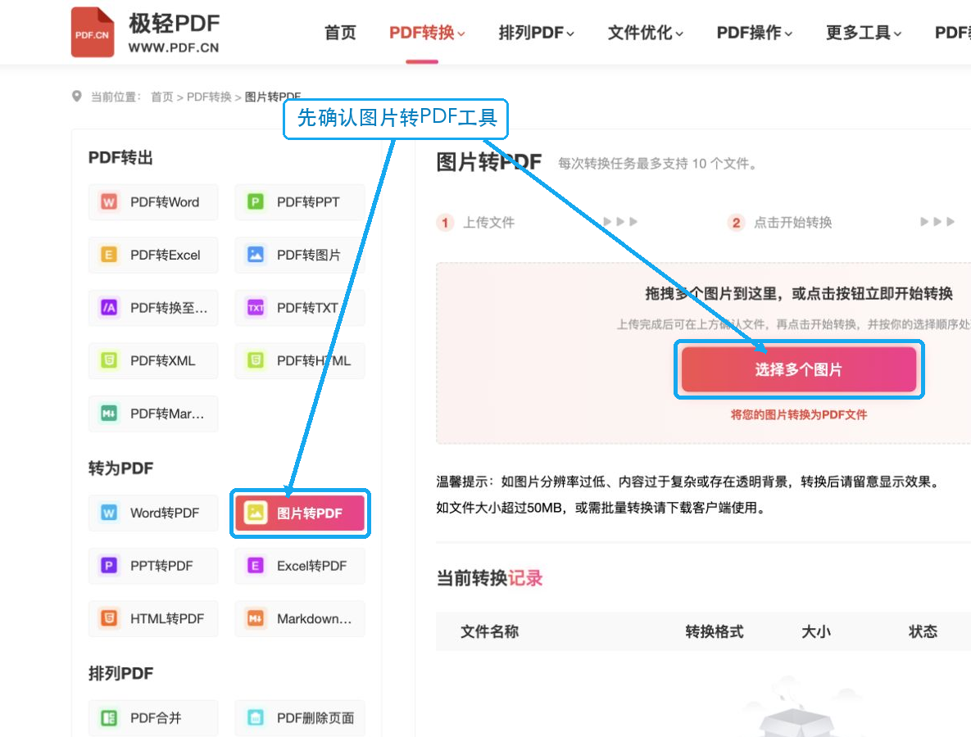Click the green PDF合并 icon
The image size is (971, 737).
pyautogui.click(x=109, y=718)
